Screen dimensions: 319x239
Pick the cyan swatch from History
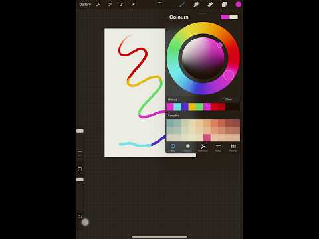(177, 107)
